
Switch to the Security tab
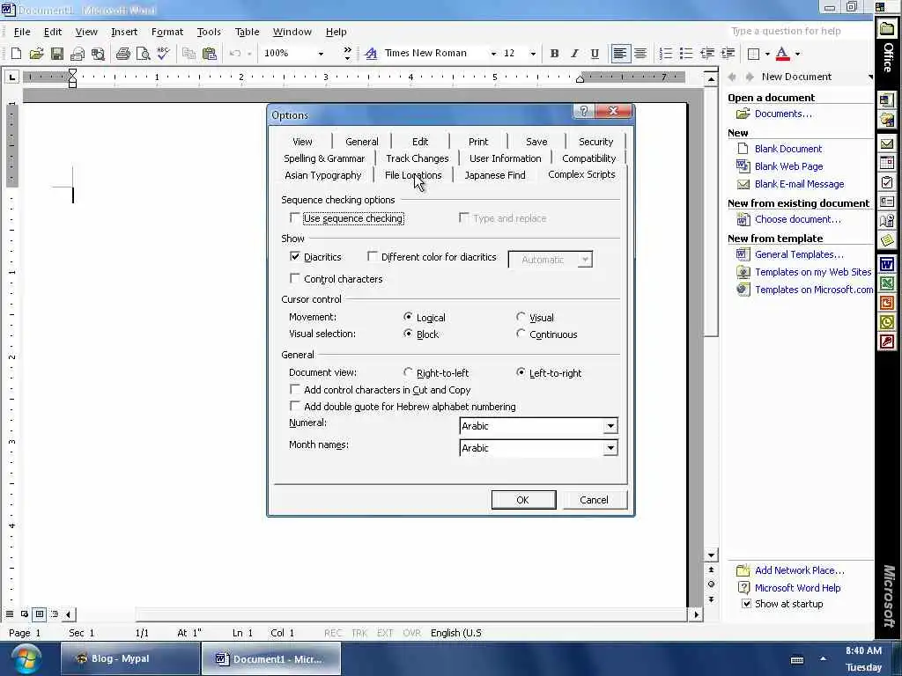[x=595, y=142]
